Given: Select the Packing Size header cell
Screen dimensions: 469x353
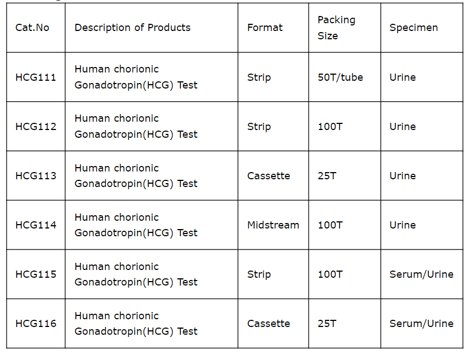Looking at the screenshot, I should pyautogui.click(x=336, y=28).
